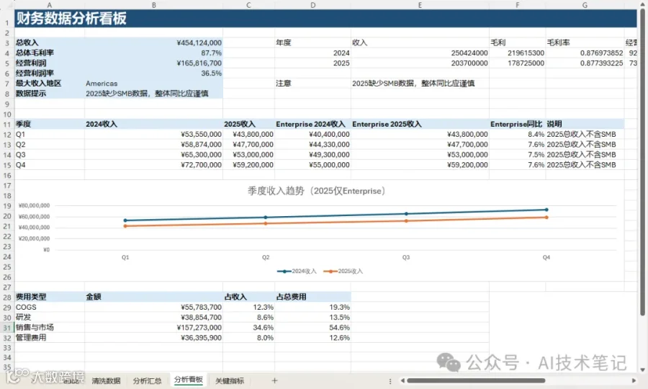Select column A header
Viewport: 648px width, 389px height.
point(50,5)
